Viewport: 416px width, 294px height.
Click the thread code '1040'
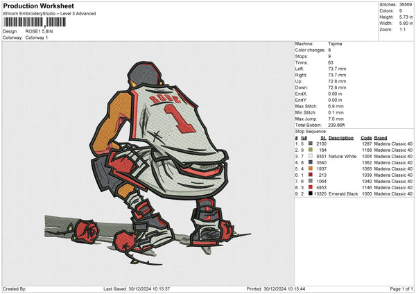(x=367, y=181)
